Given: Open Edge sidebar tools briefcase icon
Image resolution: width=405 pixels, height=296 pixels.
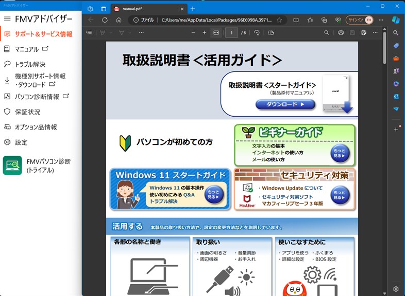Looking at the screenshot, I should (x=396, y=59).
